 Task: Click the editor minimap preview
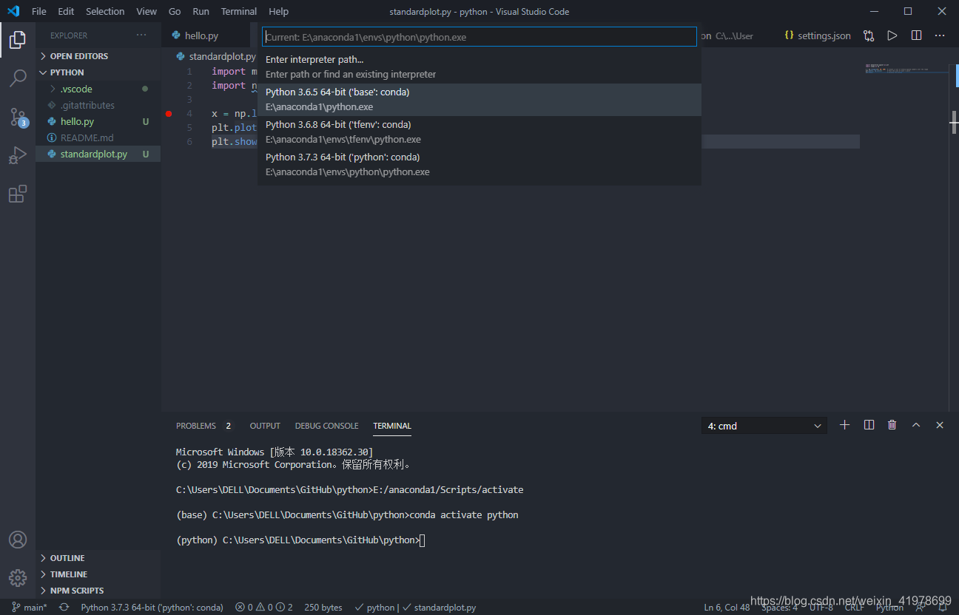click(906, 68)
